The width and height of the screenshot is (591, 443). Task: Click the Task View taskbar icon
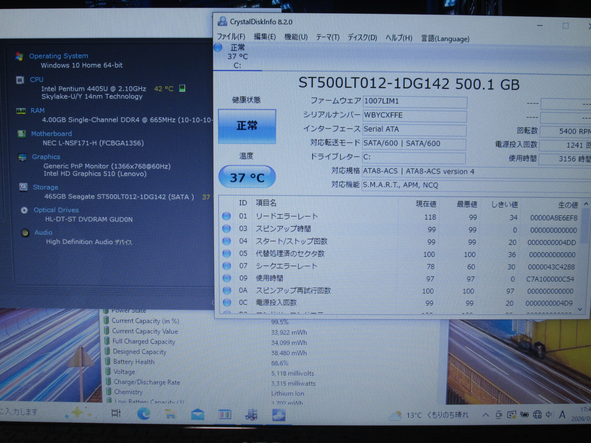pyautogui.click(x=116, y=413)
